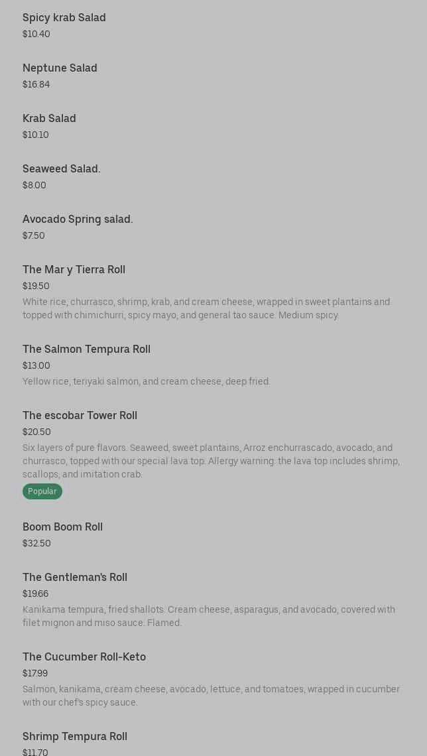This screenshot has width=427, height=756.
Task: Click the escobar Tower Roll allergy description
Action: coord(211,461)
